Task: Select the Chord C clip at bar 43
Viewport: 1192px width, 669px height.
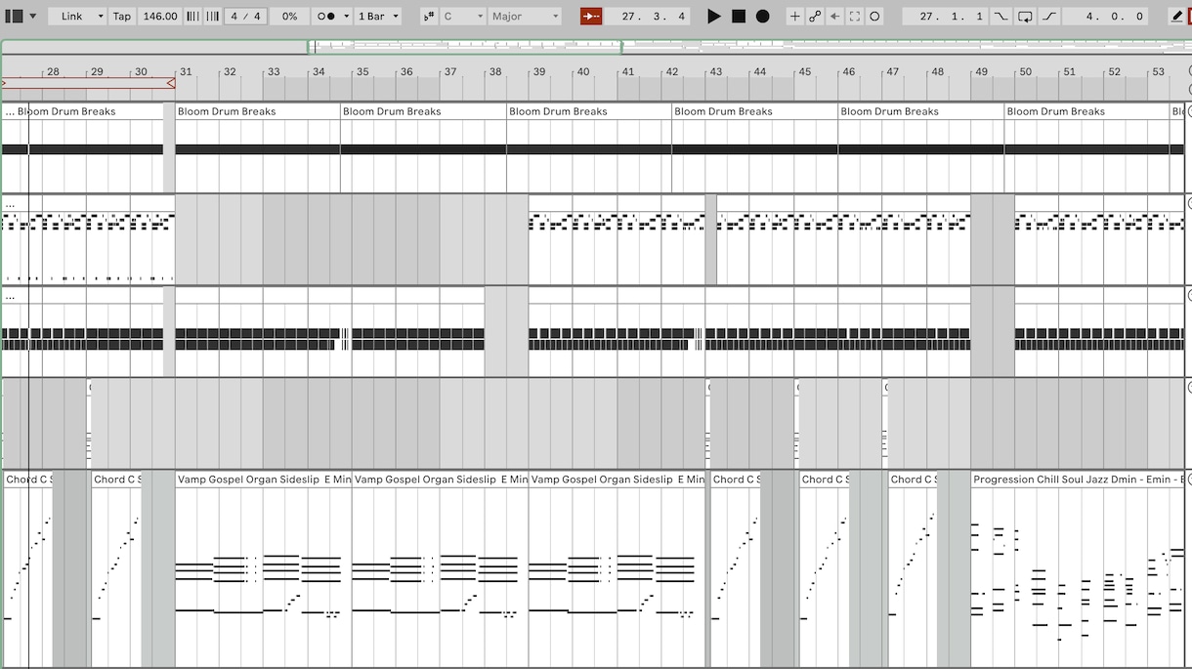Action: (x=736, y=480)
